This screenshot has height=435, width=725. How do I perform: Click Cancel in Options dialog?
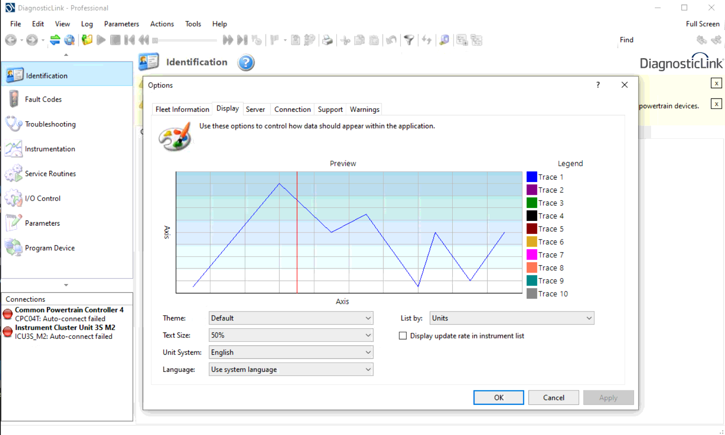[554, 397]
